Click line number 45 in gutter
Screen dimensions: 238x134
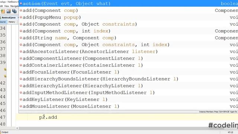click(x=3, y=103)
